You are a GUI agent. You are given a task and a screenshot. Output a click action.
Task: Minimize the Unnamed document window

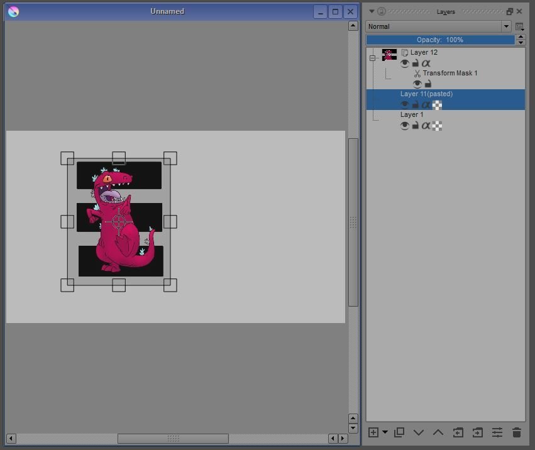tap(321, 12)
